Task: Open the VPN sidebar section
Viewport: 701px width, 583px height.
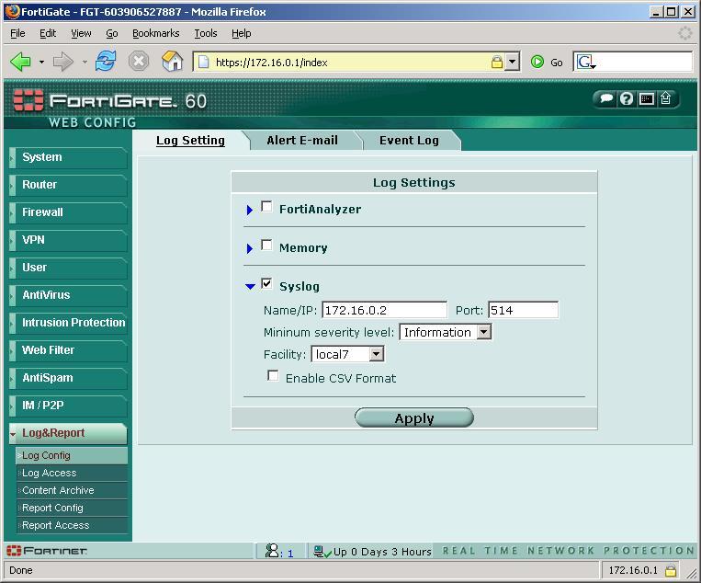Action: 68,240
